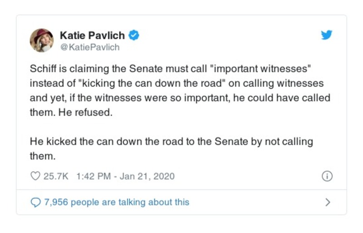Click the blue speech bubble reply icon
Image resolution: width=363 pixels, height=233 pixels.
(35, 202)
